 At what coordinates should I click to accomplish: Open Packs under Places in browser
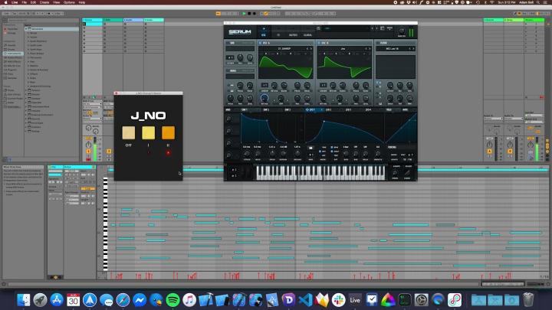click(11, 90)
